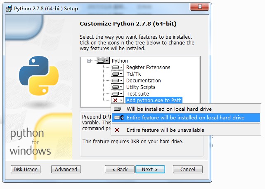The height and width of the screenshot is (189, 265).
Task: Go back with the Back button
Action: click(x=120, y=169)
